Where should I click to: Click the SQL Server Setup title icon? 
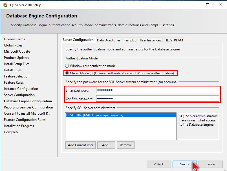point(5,5)
